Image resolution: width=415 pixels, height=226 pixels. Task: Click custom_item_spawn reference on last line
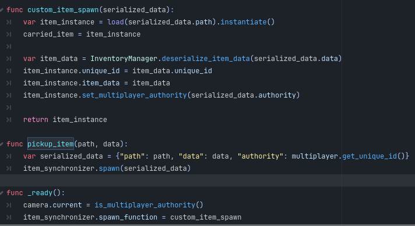tap(206, 217)
